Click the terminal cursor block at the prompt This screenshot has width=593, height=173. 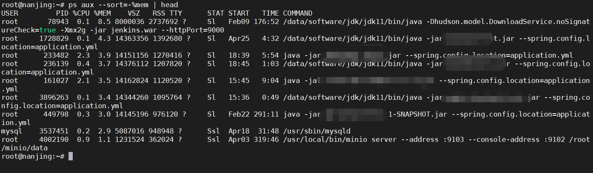tap(71, 157)
